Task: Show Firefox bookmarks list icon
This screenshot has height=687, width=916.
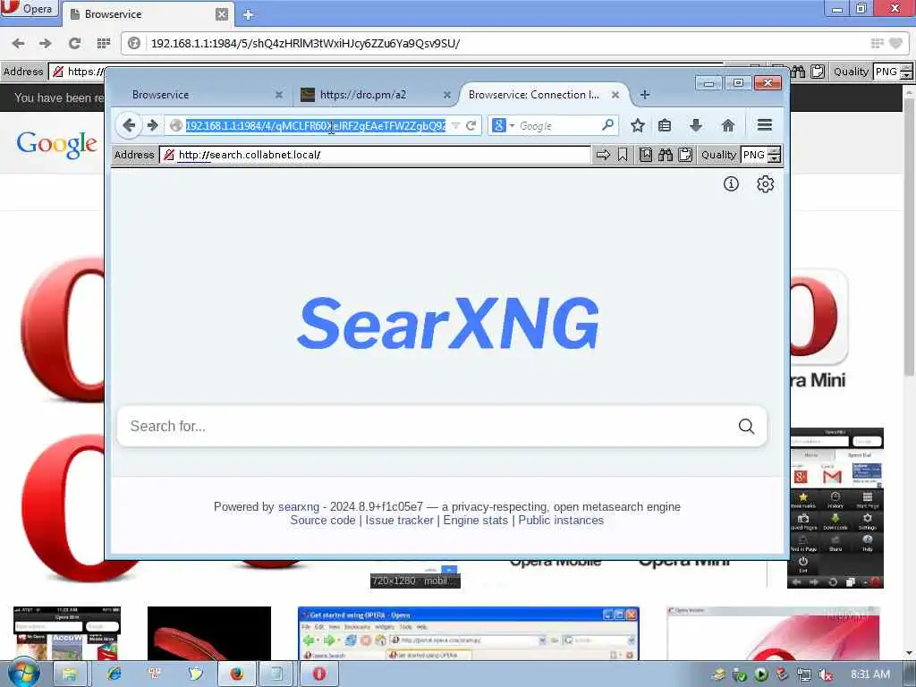Action: pyautogui.click(x=665, y=125)
